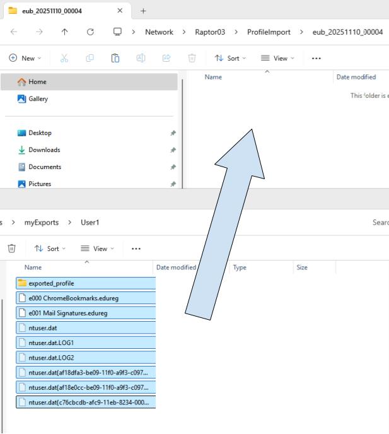
Task: Open the upper View dropdown
Action: (x=277, y=58)
